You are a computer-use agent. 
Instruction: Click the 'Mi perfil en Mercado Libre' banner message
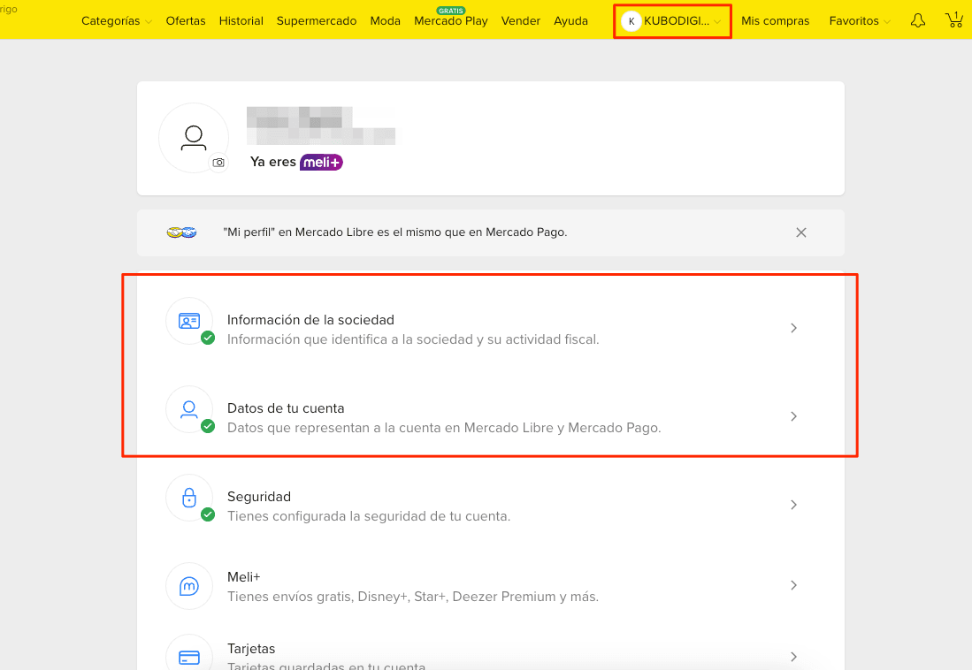(x=394, y=232)
